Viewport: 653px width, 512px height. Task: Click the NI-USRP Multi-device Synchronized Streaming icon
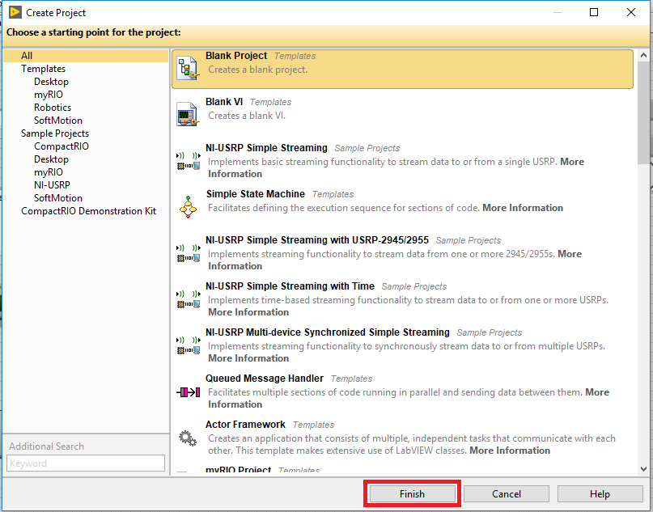(188, 345)
